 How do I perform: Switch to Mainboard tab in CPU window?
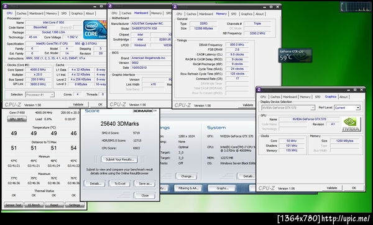tap(37, 14)
